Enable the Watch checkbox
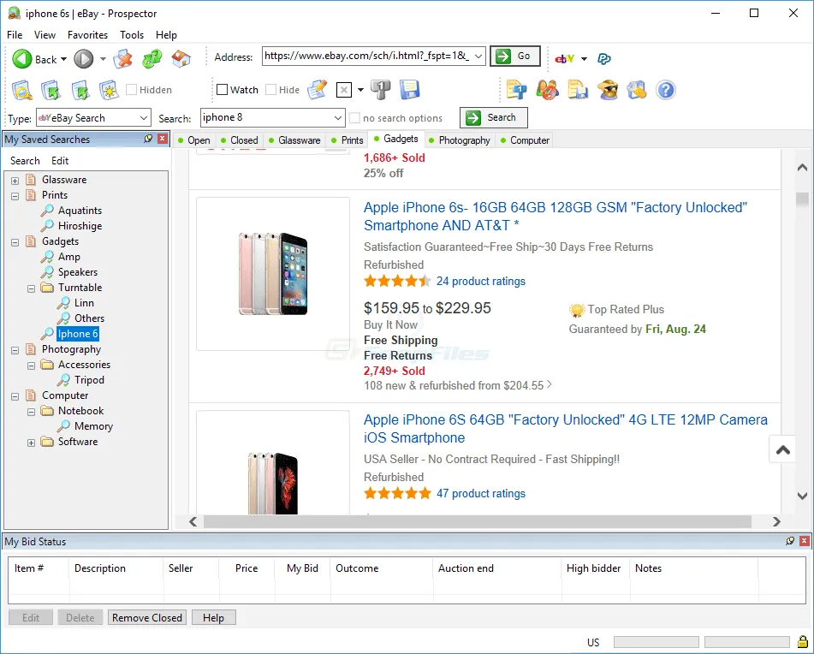 [x=223, y=90]
